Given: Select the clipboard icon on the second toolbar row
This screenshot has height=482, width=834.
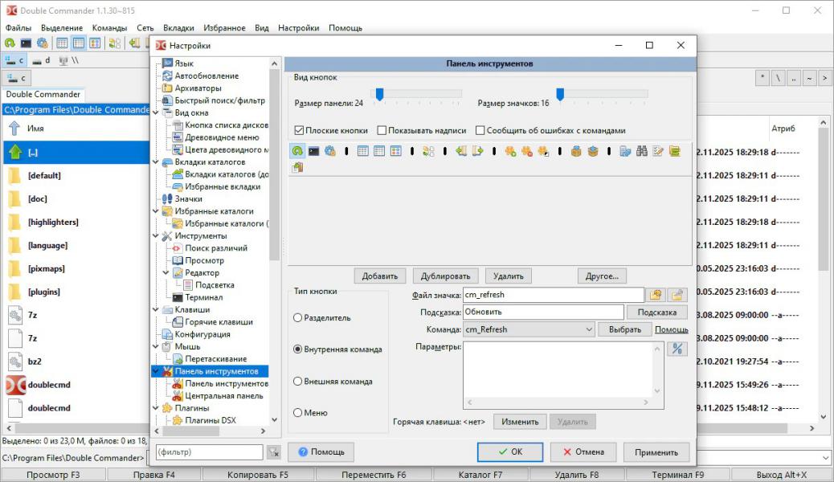Looking at the screenshot, I should coord(297,168).
